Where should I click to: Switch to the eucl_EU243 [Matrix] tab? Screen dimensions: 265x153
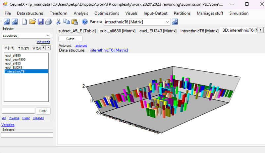158,31
